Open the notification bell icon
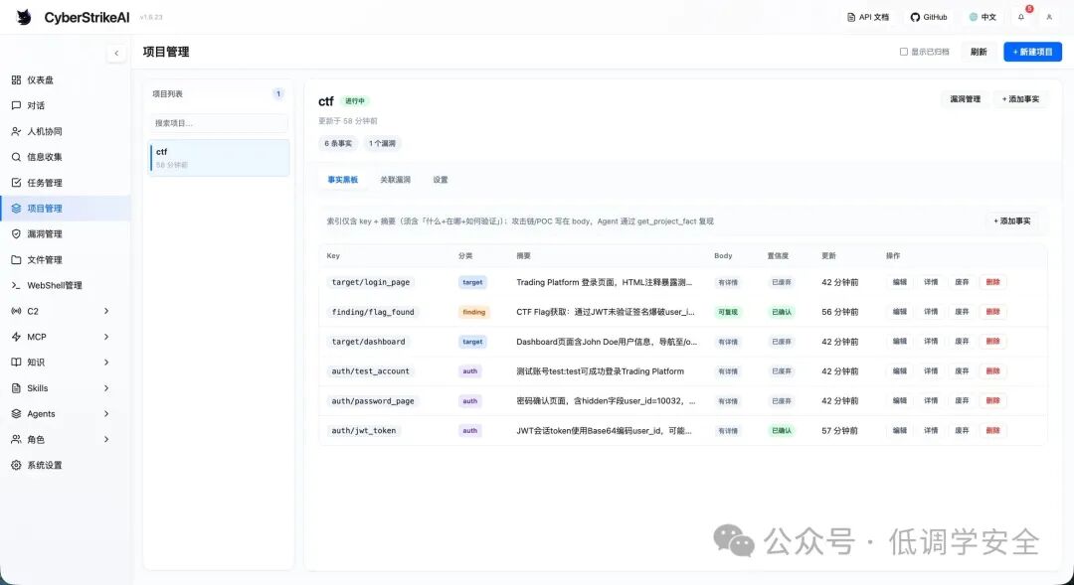The height and width of the screenshot is (585, 1074). click(x=1021, y=17)
